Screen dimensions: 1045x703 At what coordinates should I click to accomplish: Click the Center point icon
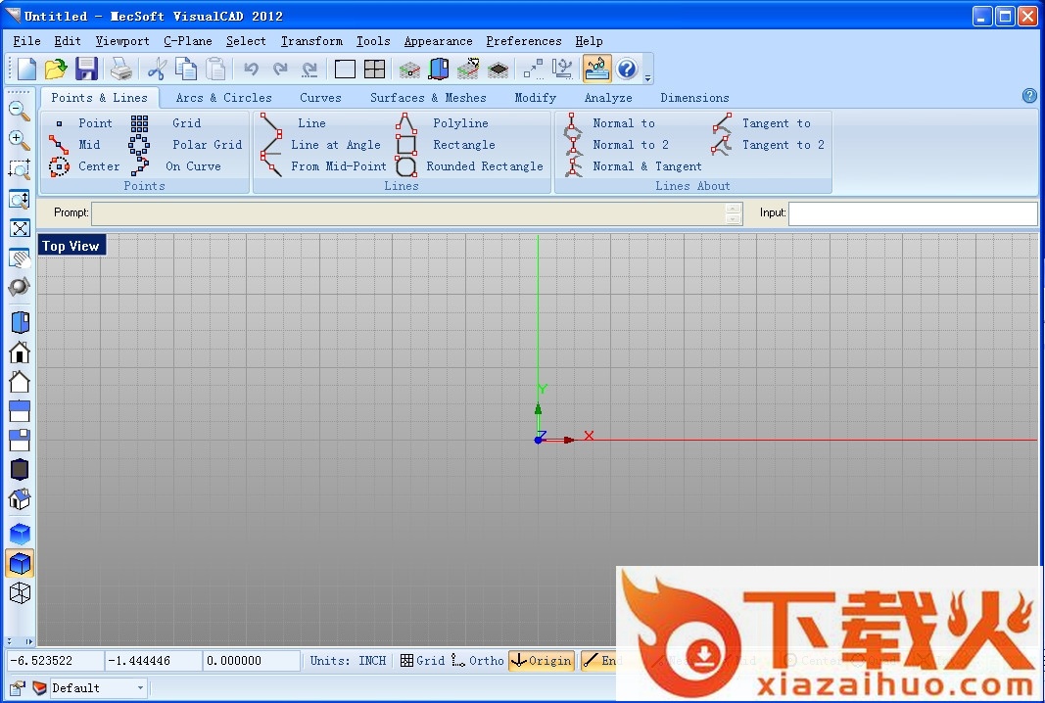(x=59, y=165)
